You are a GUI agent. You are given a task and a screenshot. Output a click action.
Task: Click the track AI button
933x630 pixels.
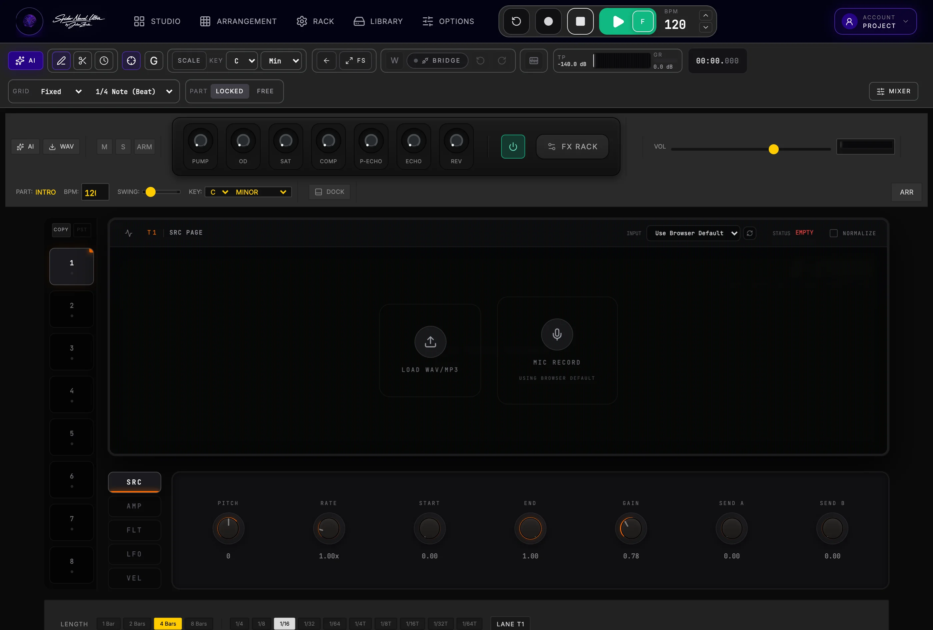(x=25, y=147)
